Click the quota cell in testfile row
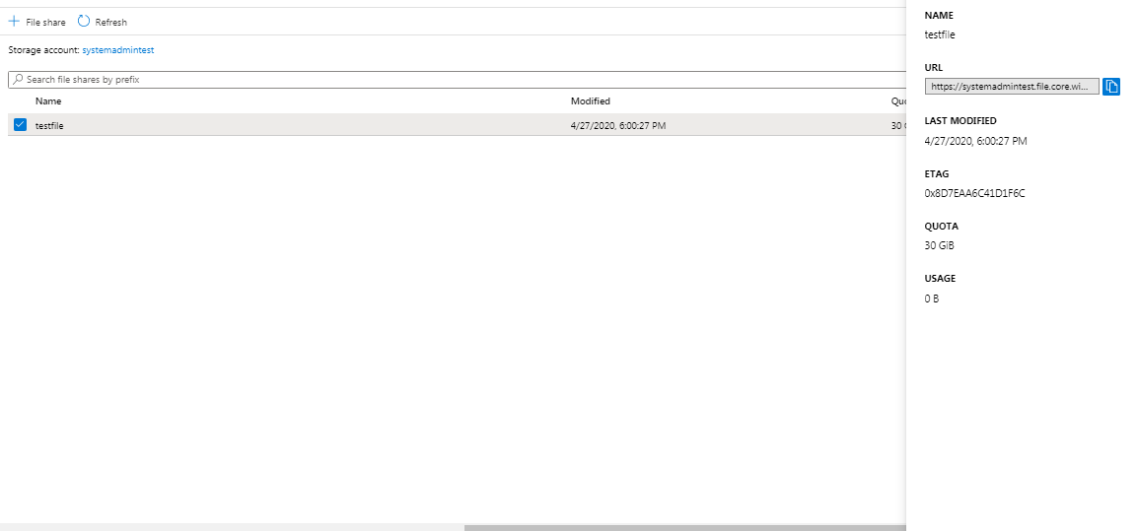The height and width of the screenshot is (531, 1138). click(x=896, y=126)
